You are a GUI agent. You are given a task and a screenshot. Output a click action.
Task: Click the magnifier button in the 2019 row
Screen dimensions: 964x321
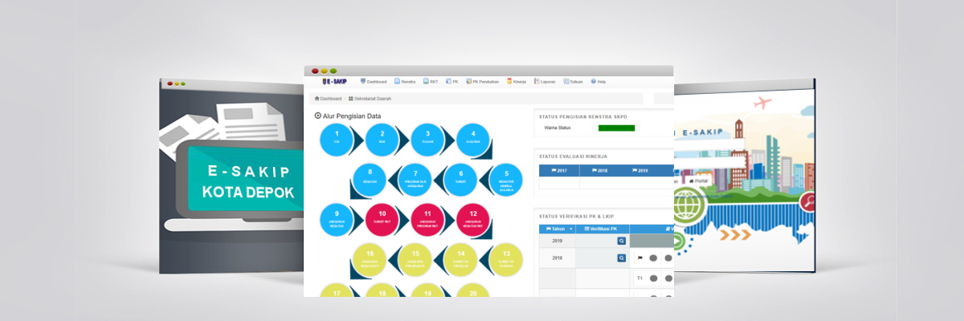621,241
